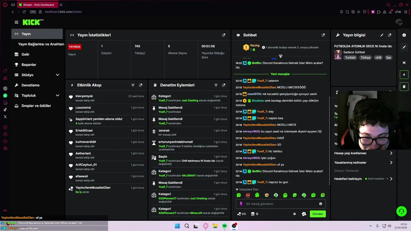Screen dimensions: 411x231
Task: Open ChatGPT in the Opera sidebar
Action: click(5, 88)
